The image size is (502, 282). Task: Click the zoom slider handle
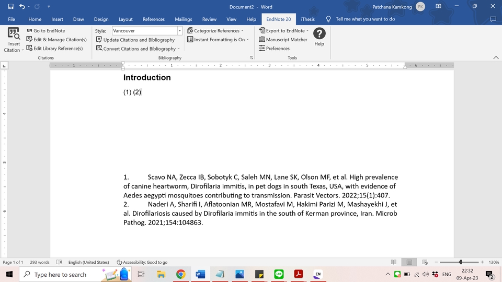click(461, 262)
